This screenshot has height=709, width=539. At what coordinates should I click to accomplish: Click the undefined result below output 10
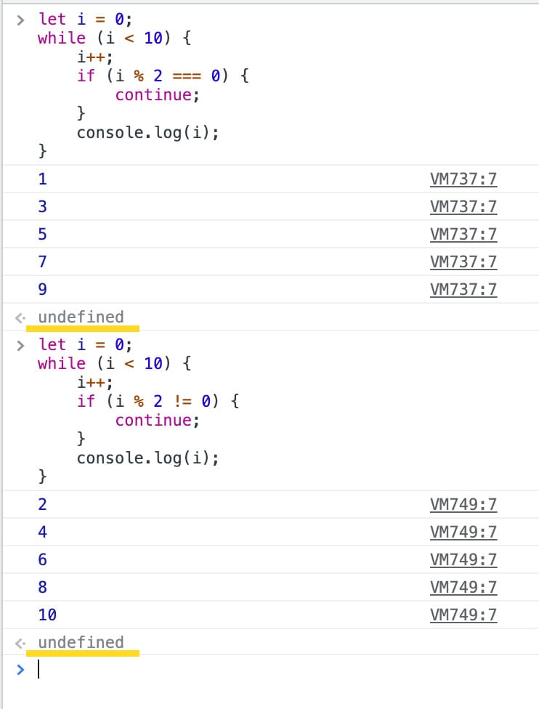81,642
